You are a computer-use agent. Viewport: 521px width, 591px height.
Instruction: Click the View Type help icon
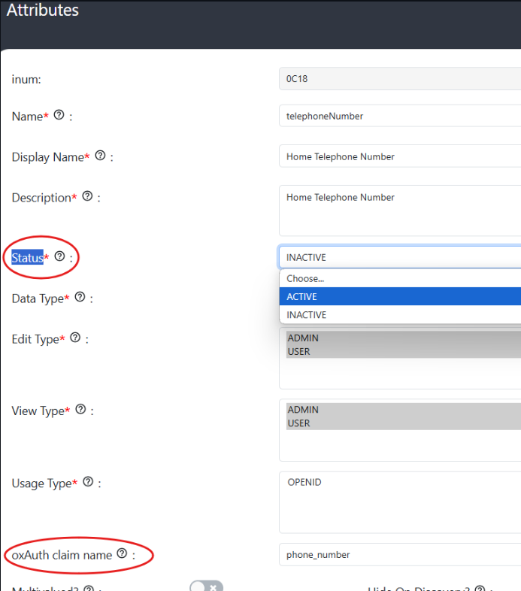pos(80,411)
